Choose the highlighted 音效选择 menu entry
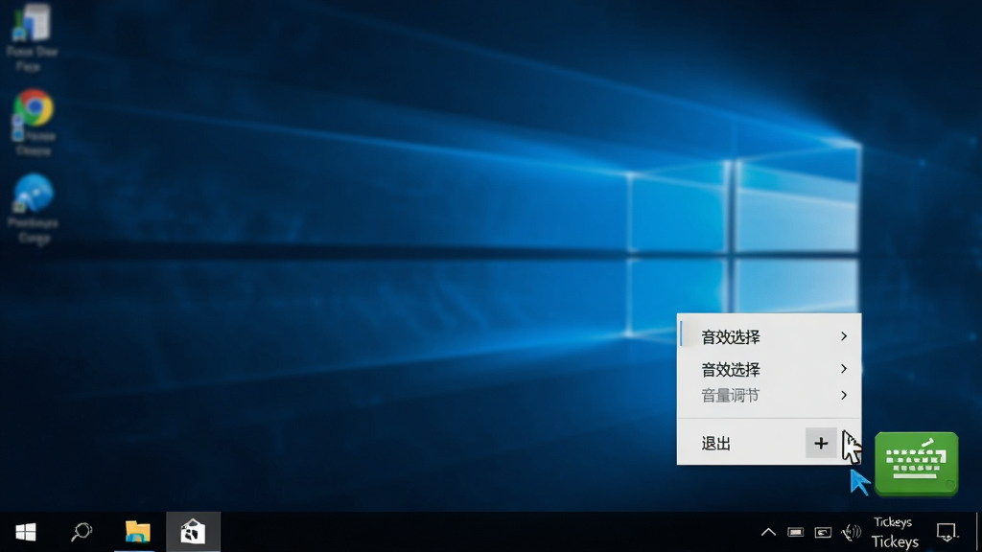This screenshot has height=552, width=982. [x=769, y=336]
